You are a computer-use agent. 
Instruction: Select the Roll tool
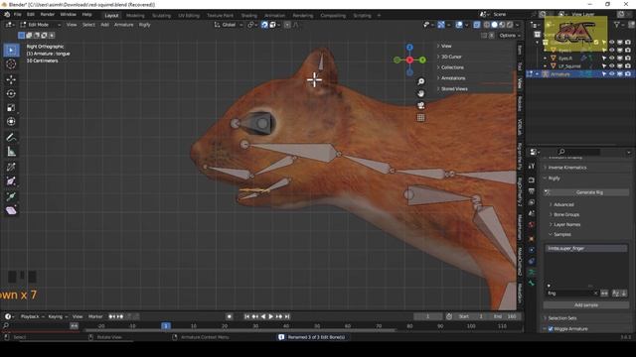click(11, 167)
